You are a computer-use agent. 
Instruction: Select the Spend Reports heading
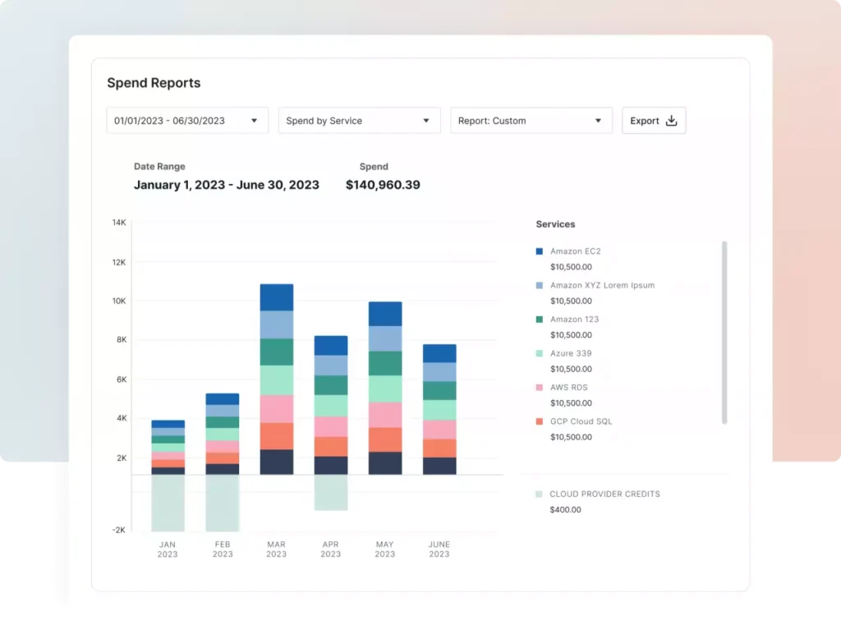[154, 83]
